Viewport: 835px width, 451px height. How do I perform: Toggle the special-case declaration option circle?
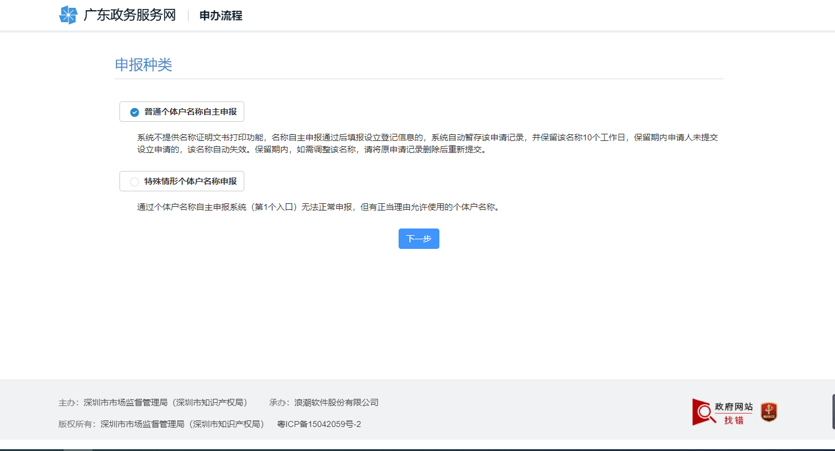point(134,181)
